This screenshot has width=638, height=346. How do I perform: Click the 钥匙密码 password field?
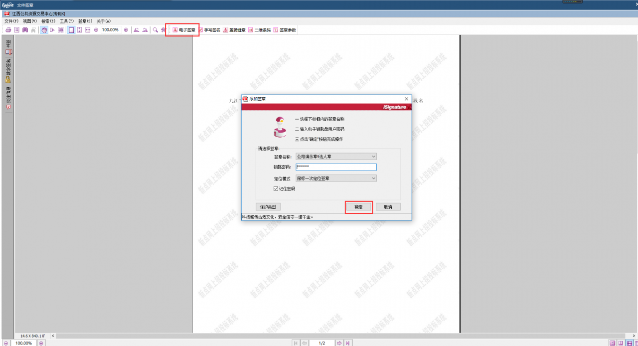click(336, 168)
